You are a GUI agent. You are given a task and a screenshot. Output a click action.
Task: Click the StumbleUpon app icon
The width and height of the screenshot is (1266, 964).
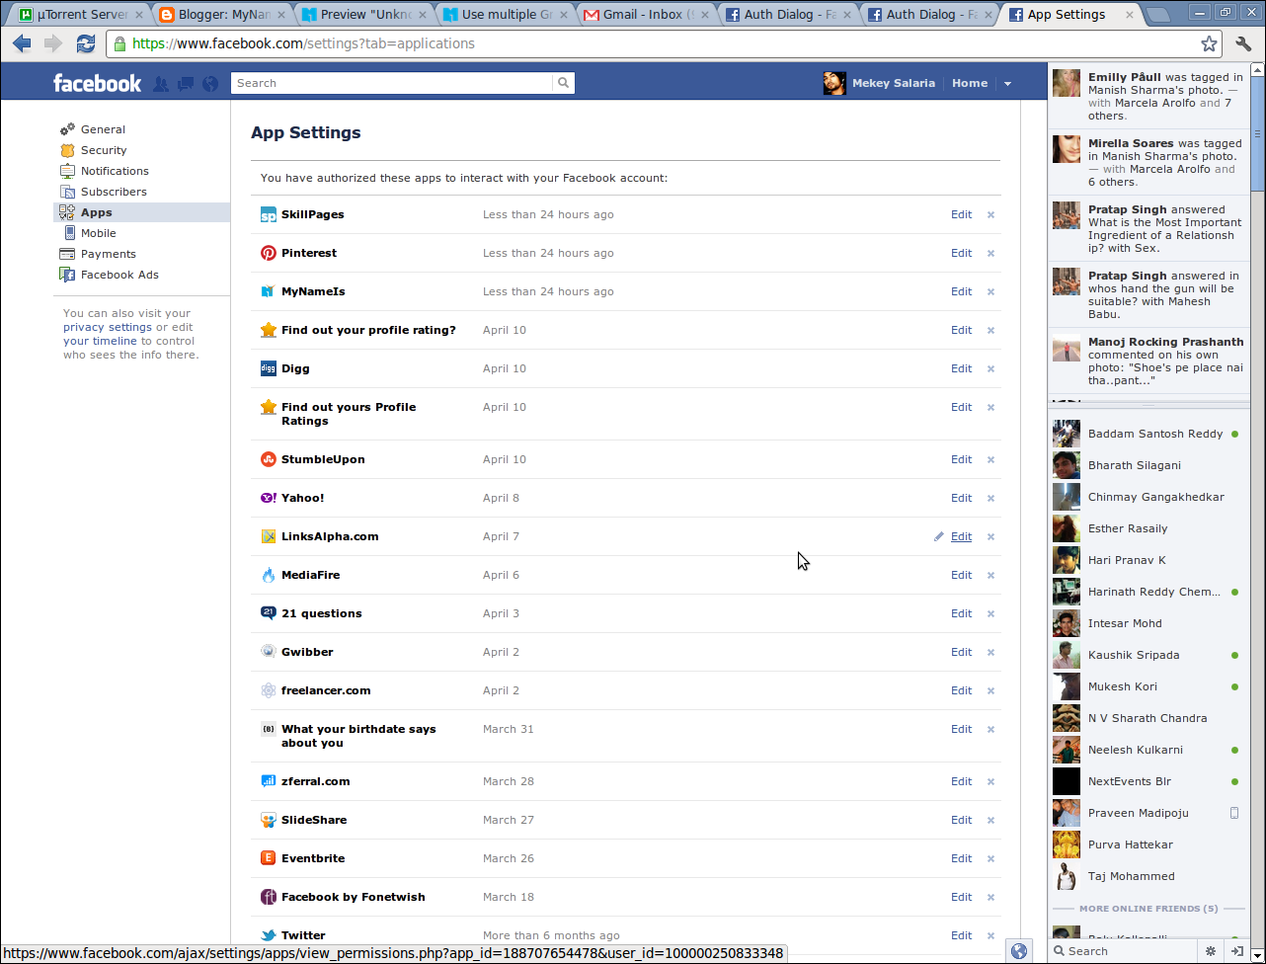click(268, 459)
